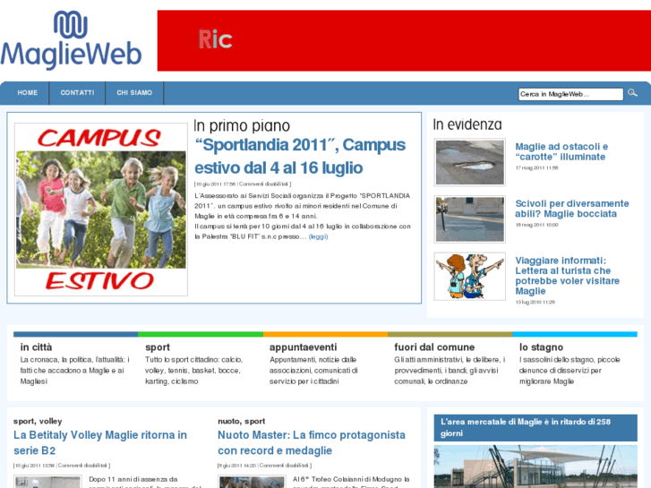Select the 'appuntaeventi' category
Screen dimensions: 651x488
point(303,347)
